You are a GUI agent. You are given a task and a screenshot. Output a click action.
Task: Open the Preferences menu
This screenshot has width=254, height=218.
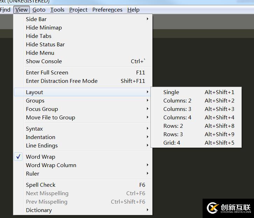click(x=107, y=10)
